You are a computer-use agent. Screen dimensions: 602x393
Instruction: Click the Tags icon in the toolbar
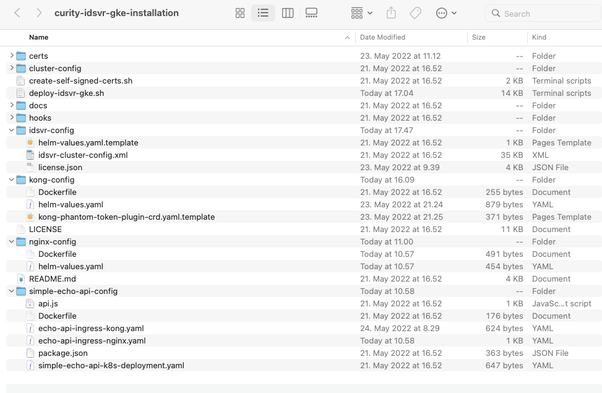tap(415, 12)
